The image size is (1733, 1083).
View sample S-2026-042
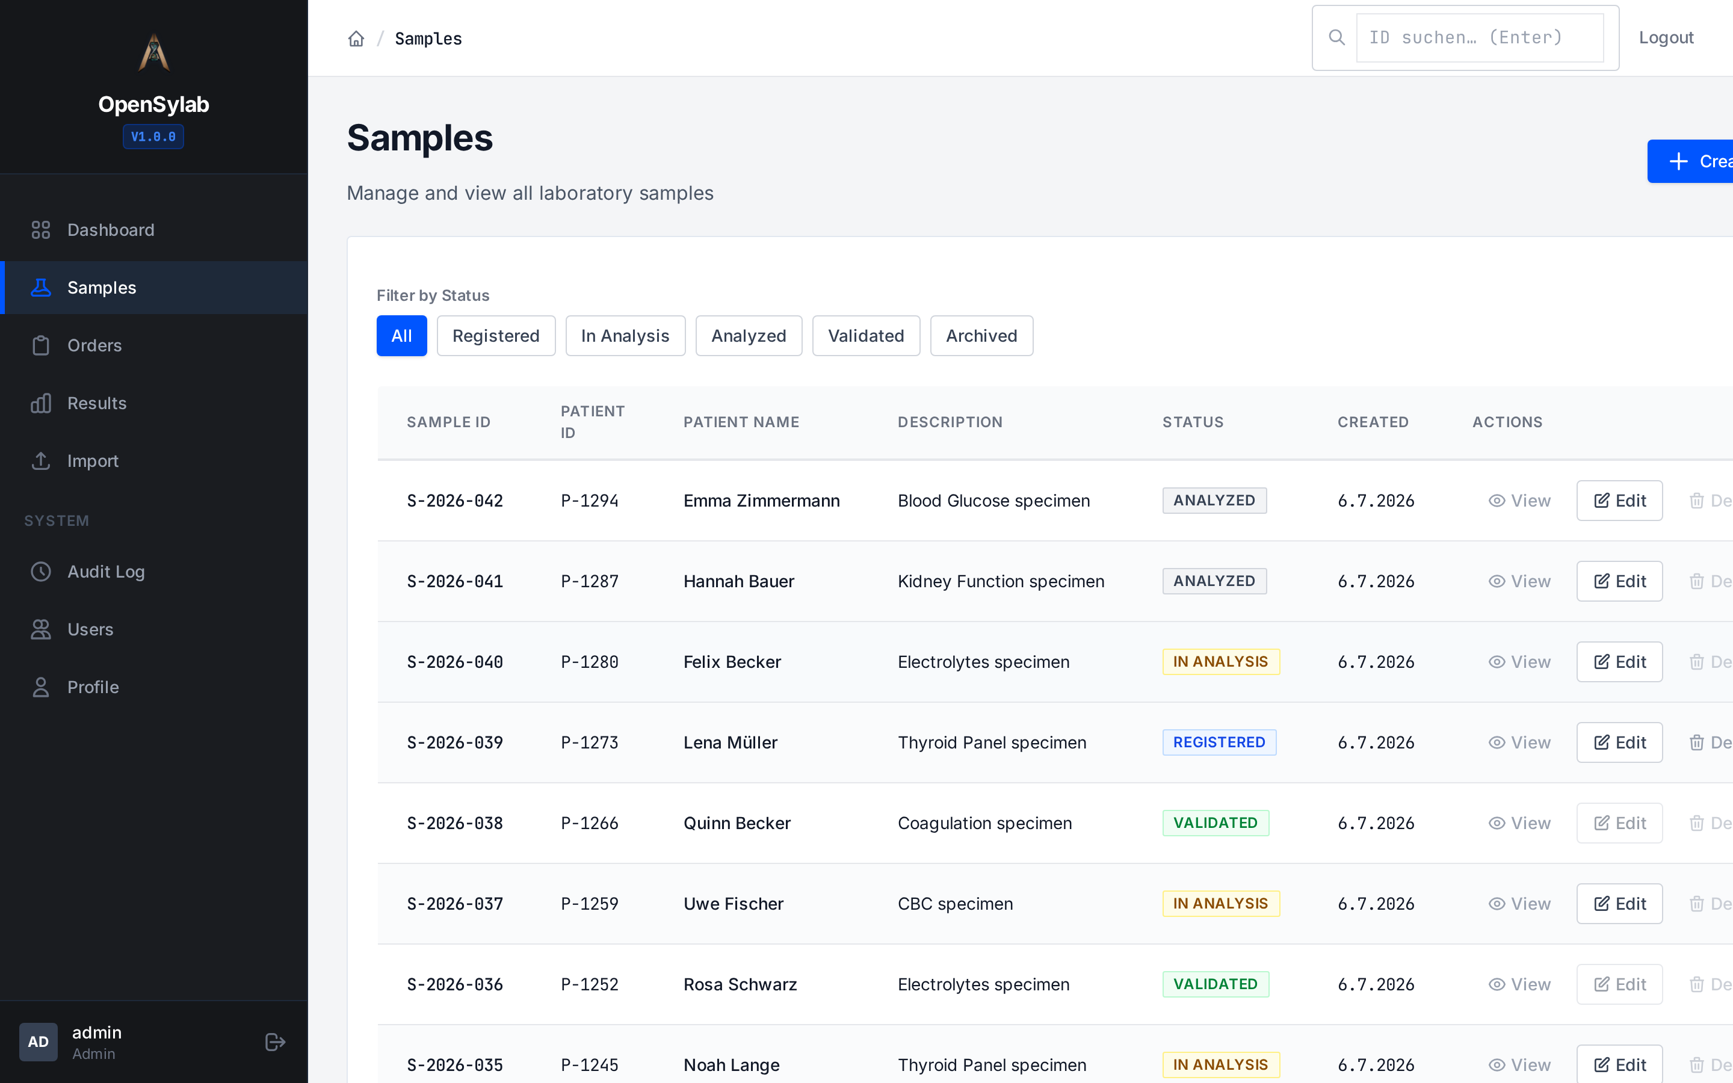tap(1519, 501)
